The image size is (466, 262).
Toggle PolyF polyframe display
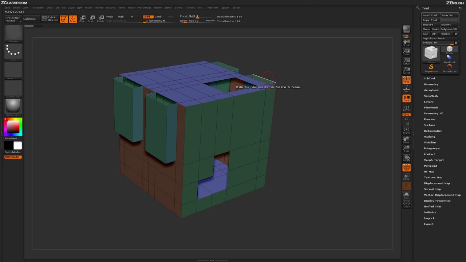click(x=406, y=167)
